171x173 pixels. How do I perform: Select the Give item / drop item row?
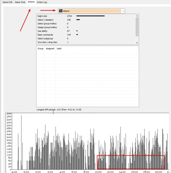[86, 42]
